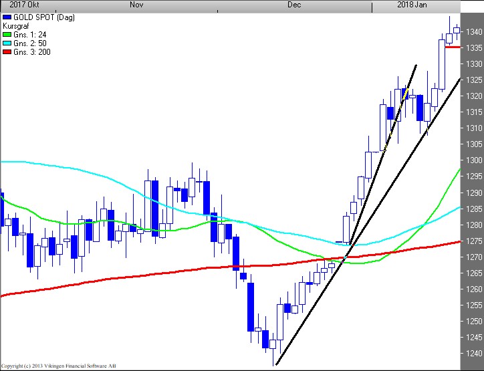Click the 'Nov' date axis label
The image size is (484, 371).
pyautogui.click(x=136, y=5)
